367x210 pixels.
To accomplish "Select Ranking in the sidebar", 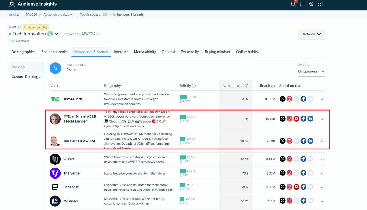I will (x=26, y=67).
